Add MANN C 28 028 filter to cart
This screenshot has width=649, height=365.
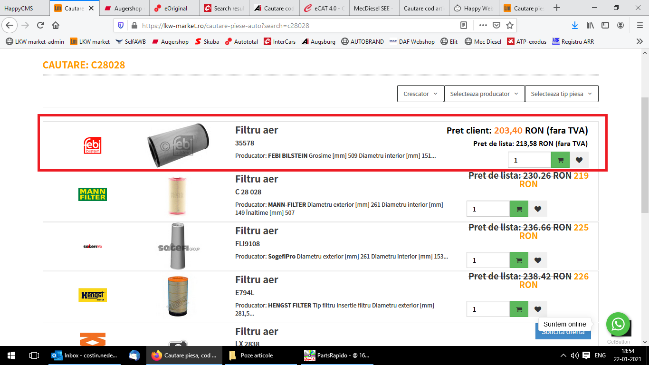(x=519, y=209)
